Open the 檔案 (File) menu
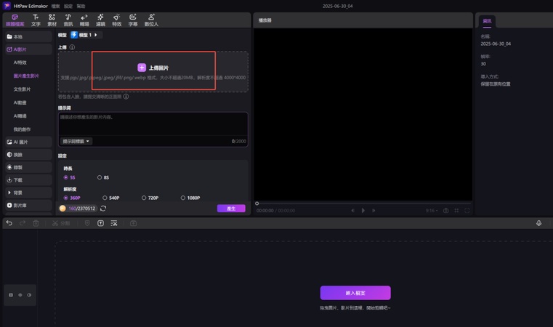The image size is (553, 327). pos(55,6)
